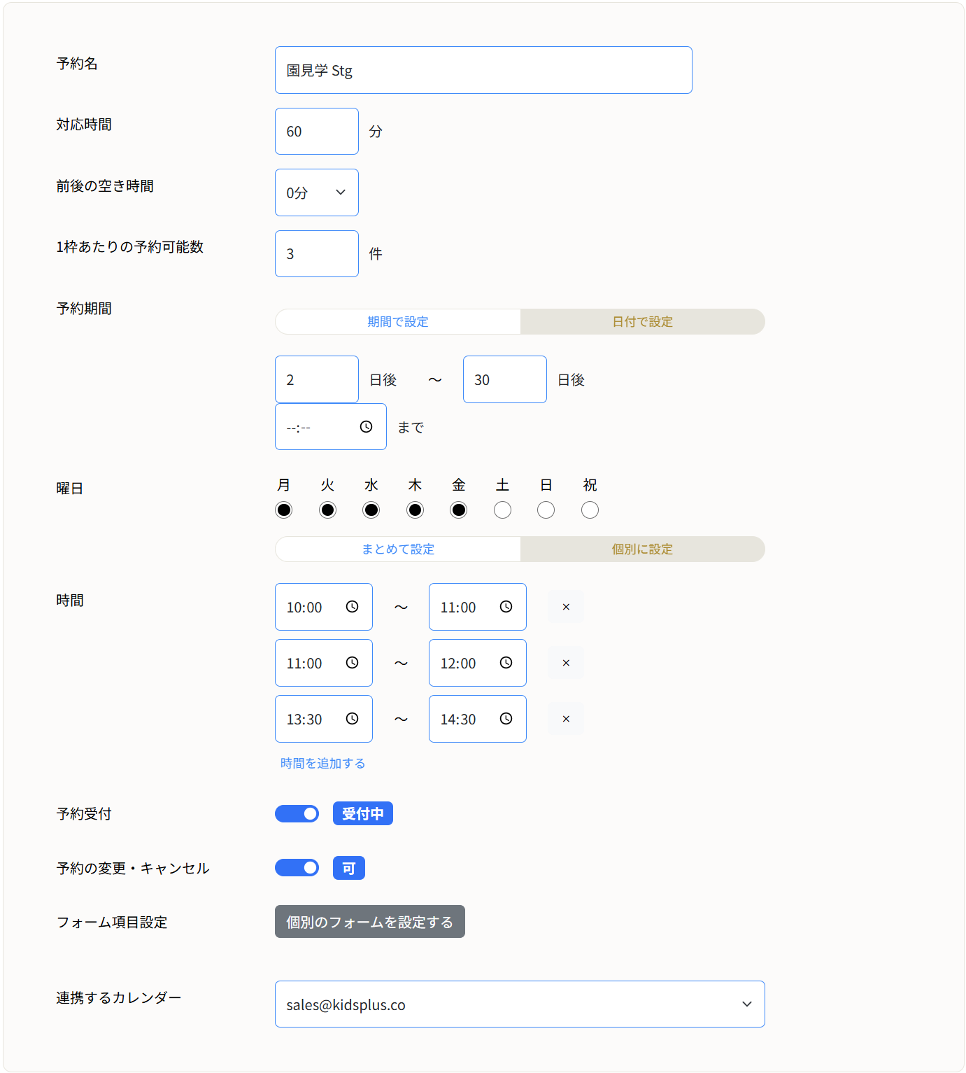The image size is (966, 1073).
Task: Disable the 予約受付 toggle
Action: coord(297,813)
